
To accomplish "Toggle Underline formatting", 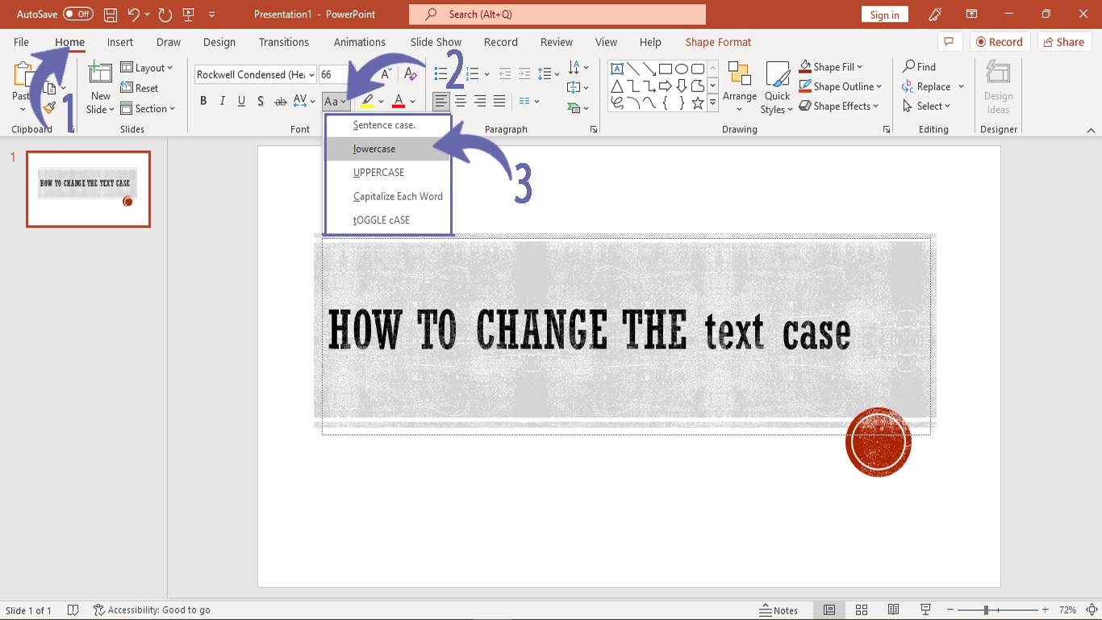I will pyautogui.click(x=241, y=101).
